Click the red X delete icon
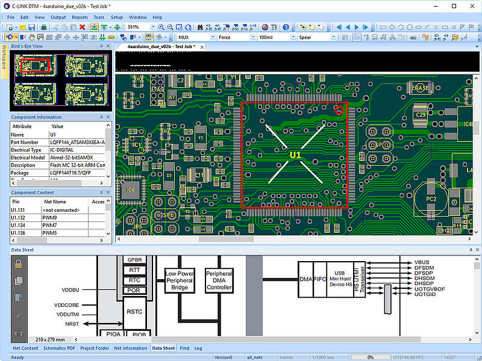 click(82, 27)
